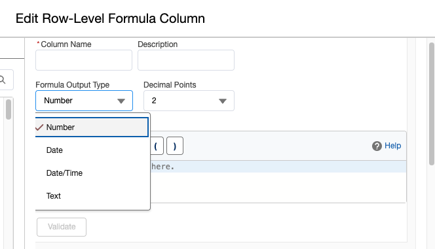Click the search magnifier icon
435x249 pixels.
[3, 80]
